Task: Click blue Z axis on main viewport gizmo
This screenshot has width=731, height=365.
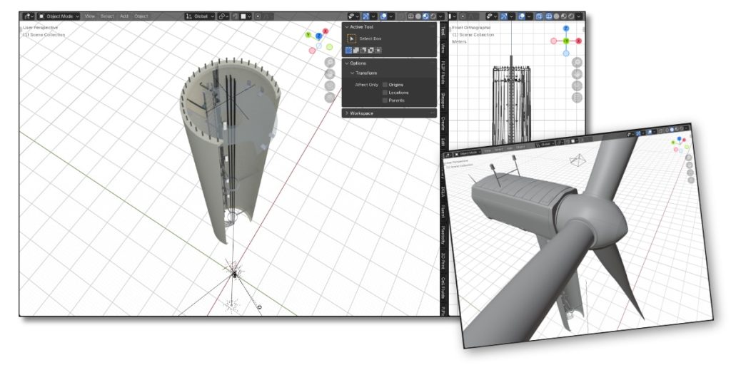Action: (319, 36)
